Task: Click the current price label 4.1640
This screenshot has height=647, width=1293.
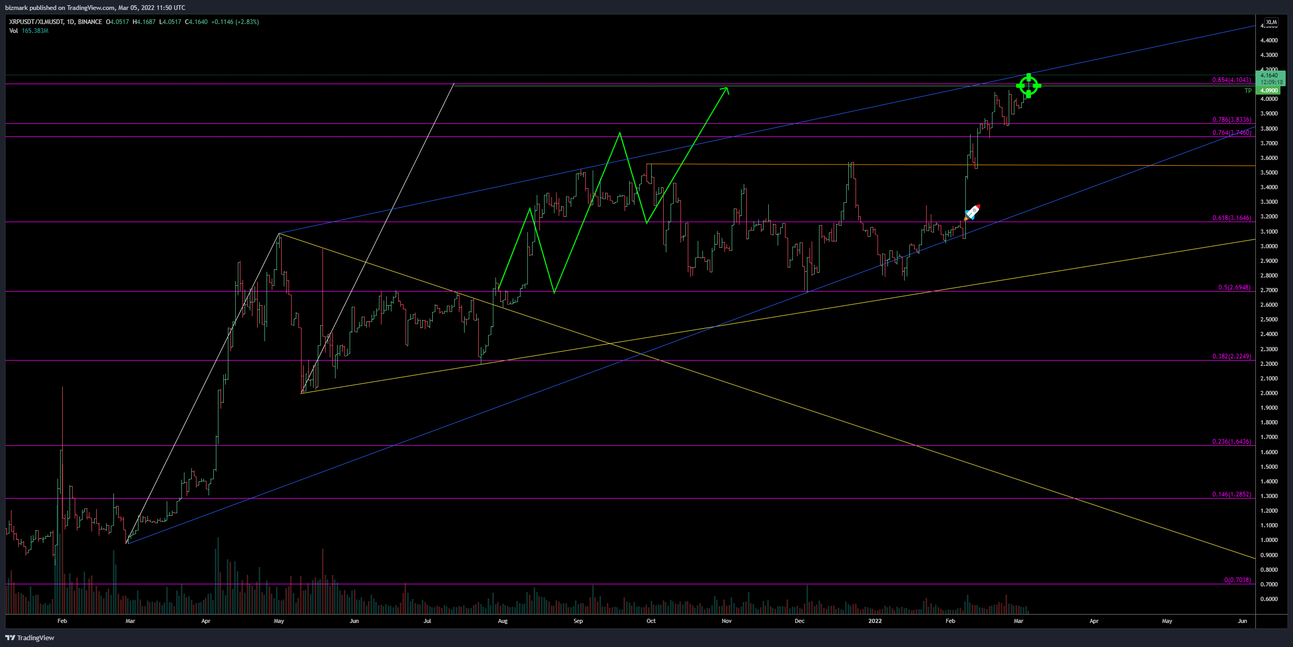Action: [x=1269, y=75]
